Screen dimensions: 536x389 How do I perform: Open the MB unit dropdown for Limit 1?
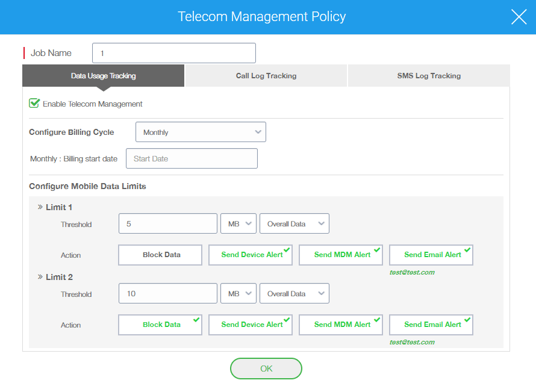(238, 223)
